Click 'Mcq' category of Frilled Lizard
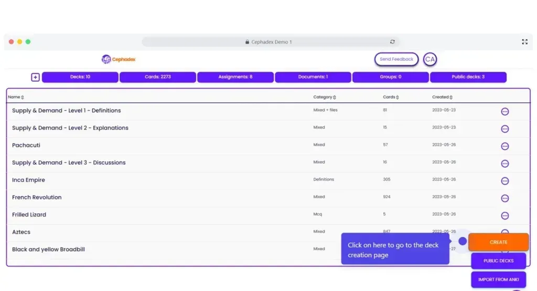Screen dimensions: 537x291 pyautogui.click(x=317, y=214)
